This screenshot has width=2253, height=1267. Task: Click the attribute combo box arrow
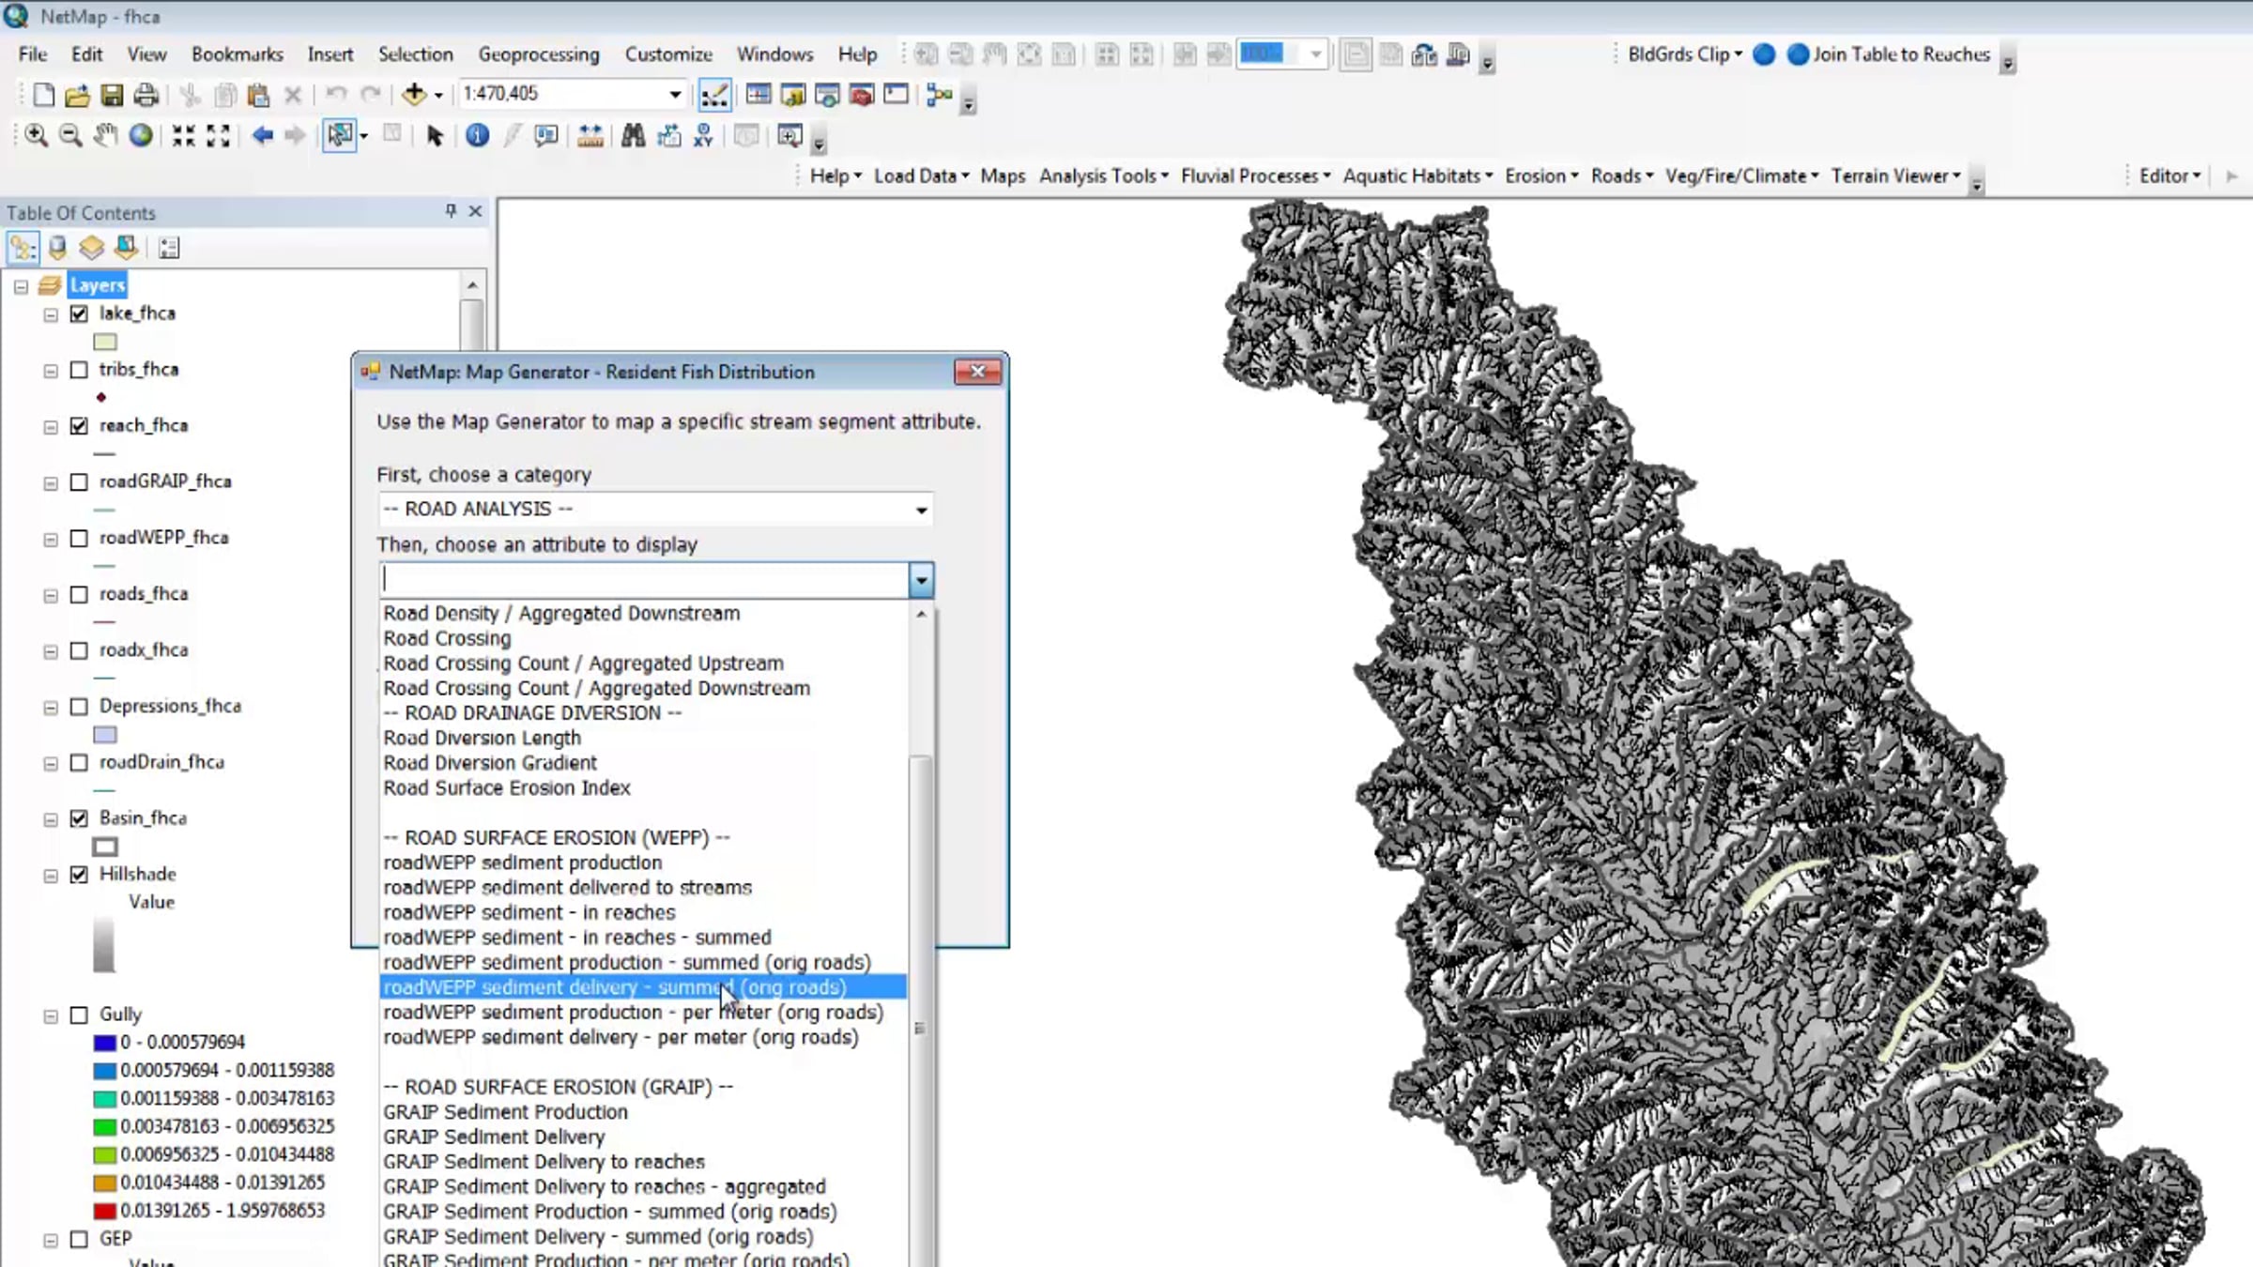click(921, 581)
